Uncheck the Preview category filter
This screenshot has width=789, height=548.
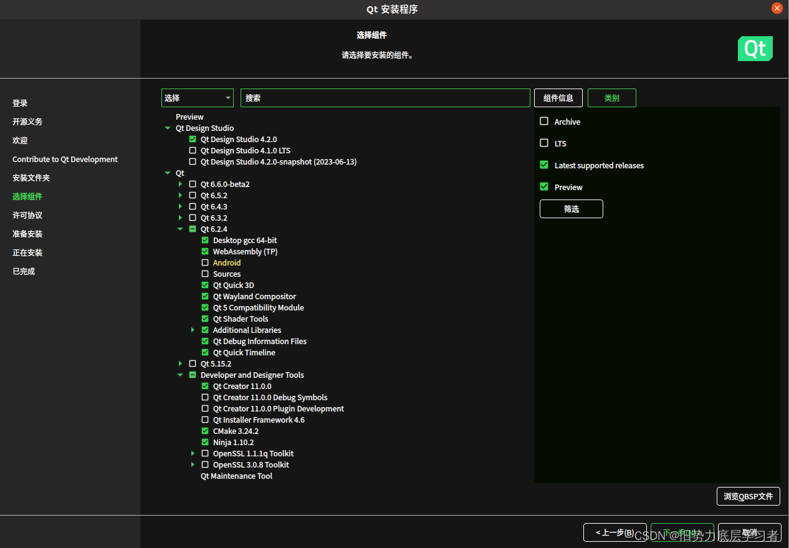point(544,186)
